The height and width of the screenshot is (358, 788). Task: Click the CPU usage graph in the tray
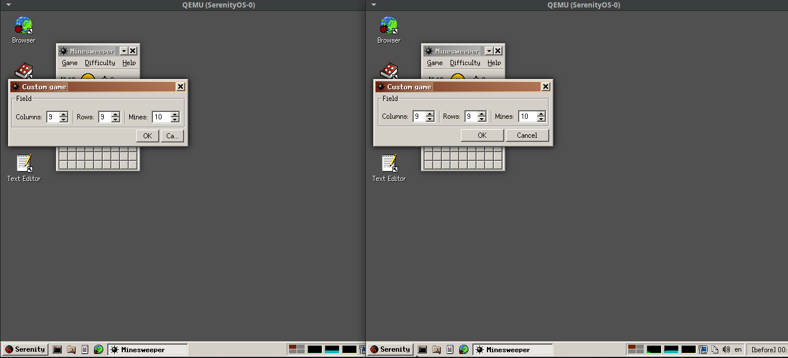point(654,349)
